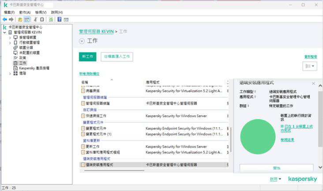
Task: Click the 新工作 button
Action: [x=88, y=56]
